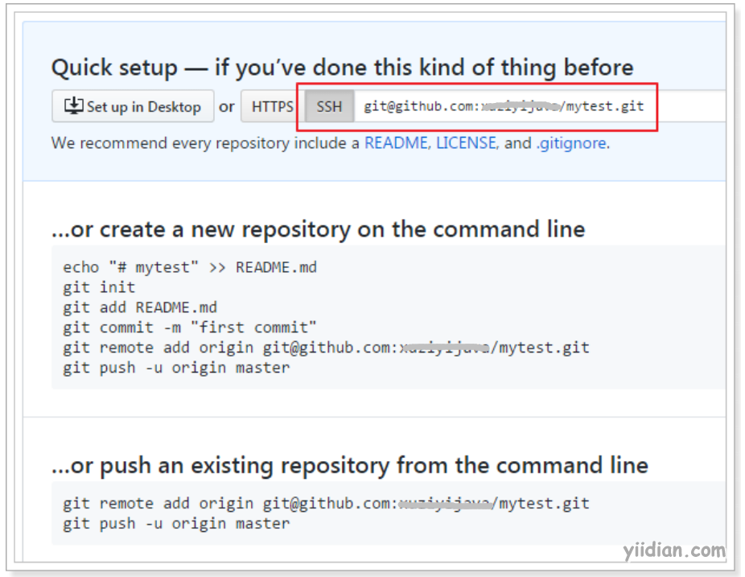Switch the clone URL to HTTPS
Image resolution: width=745 pixels, height=577 pixels.
(273, 106)
